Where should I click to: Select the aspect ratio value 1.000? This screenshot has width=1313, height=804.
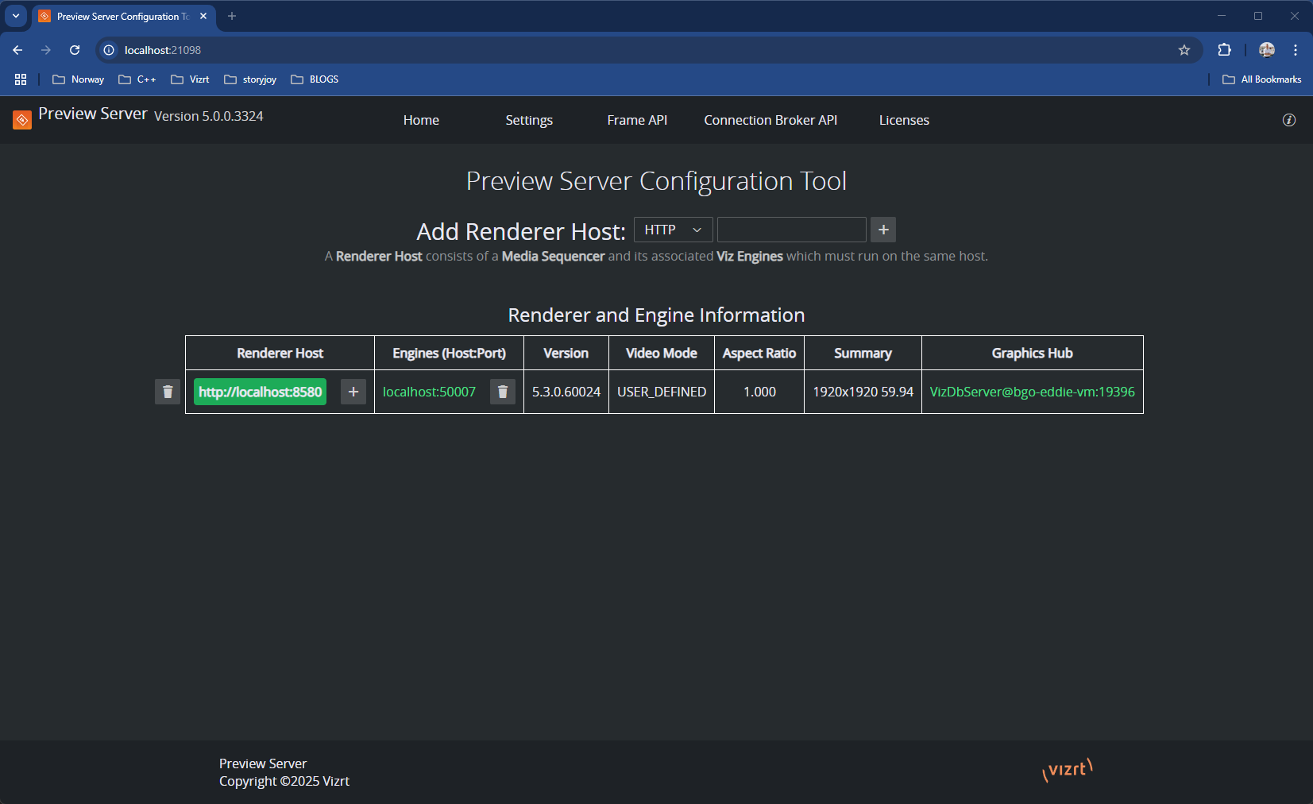click(x=759, y=392)
